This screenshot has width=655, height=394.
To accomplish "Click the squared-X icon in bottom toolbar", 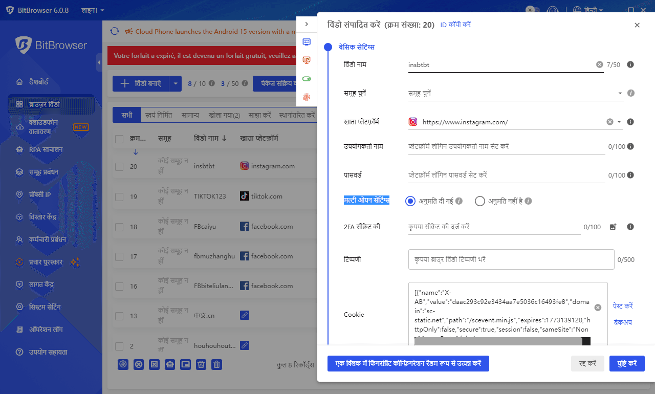I will point(154,364).
